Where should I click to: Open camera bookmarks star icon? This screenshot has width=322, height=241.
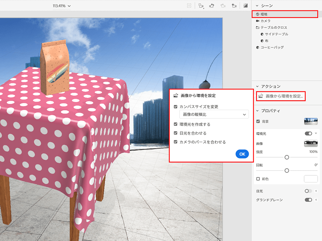[234, 6]
